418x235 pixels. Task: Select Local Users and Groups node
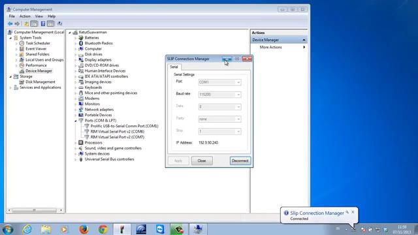pyautogui.click(x=44, y=59)
